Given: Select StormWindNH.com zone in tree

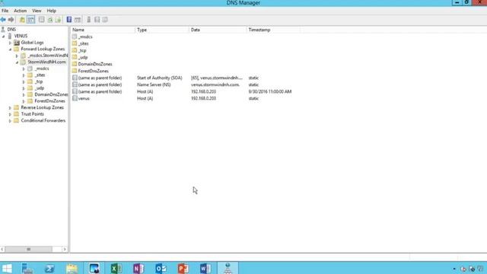Looking at the screenshot, I should 46,62.
